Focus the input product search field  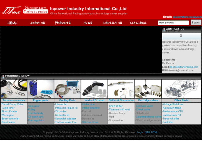173,23
